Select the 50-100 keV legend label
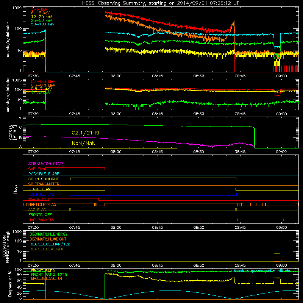303x303 pixels. 42,24
